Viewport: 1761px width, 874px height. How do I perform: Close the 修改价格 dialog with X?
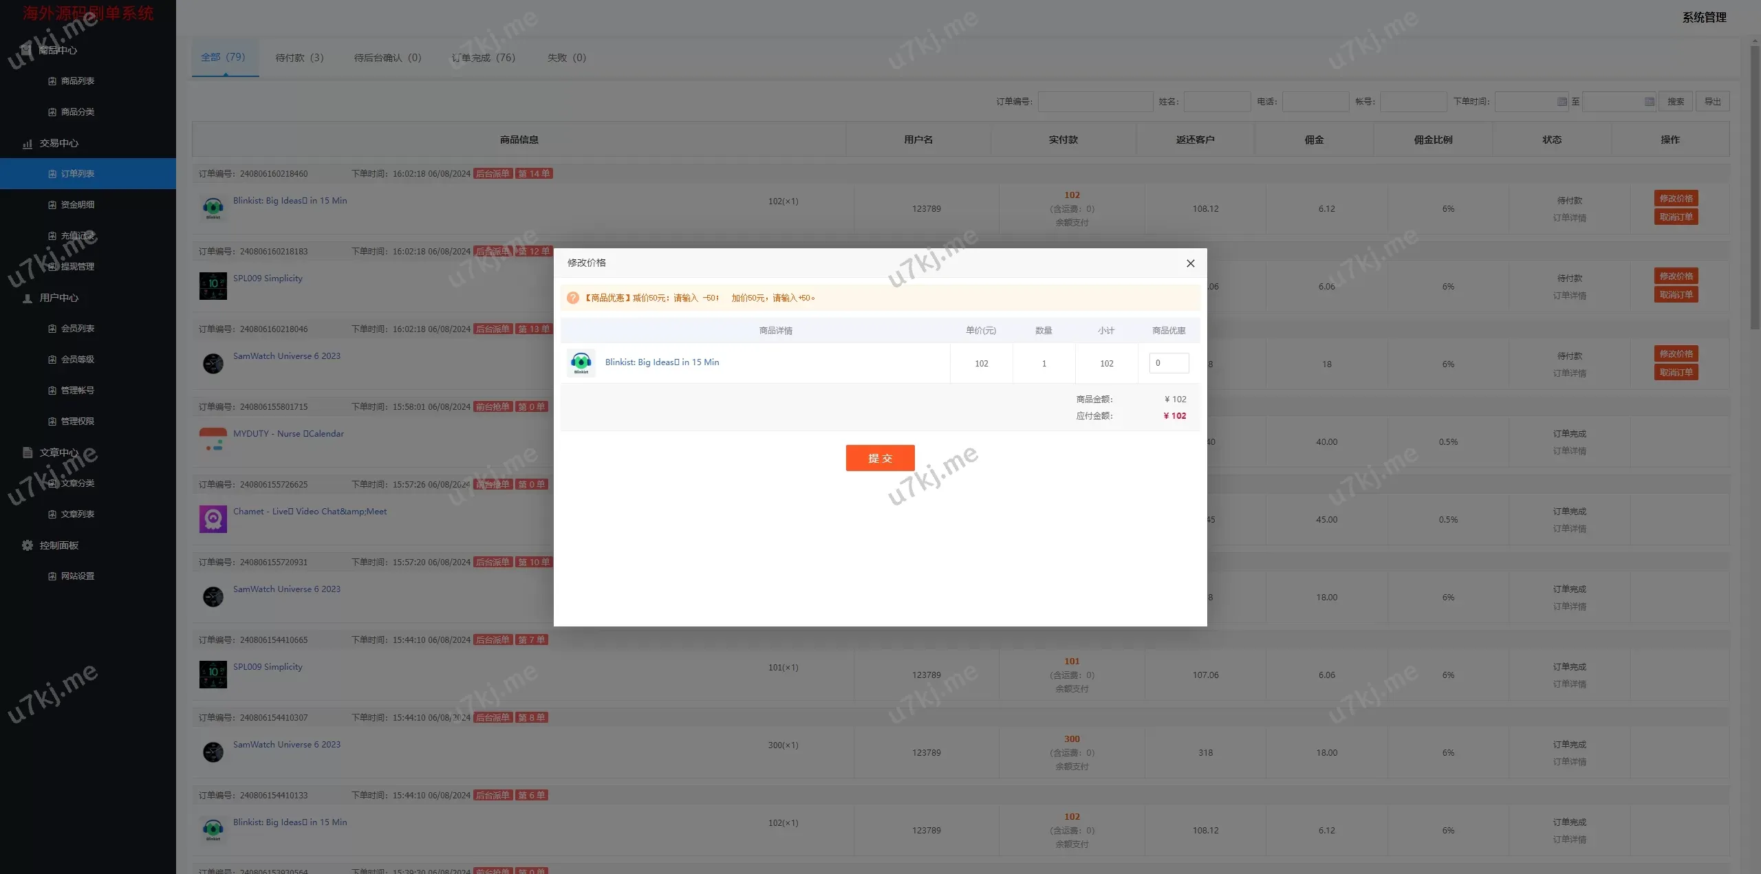pos(1190,263)
